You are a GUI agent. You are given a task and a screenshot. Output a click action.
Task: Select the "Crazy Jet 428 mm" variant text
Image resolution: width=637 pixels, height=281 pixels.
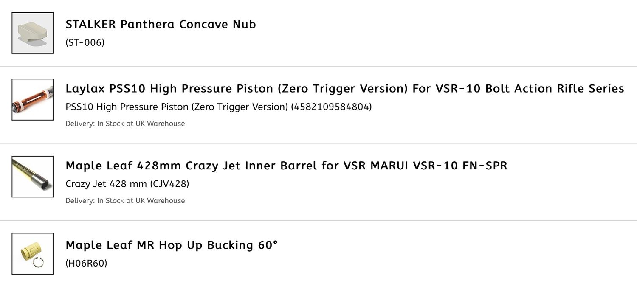(x=106, y=184)
